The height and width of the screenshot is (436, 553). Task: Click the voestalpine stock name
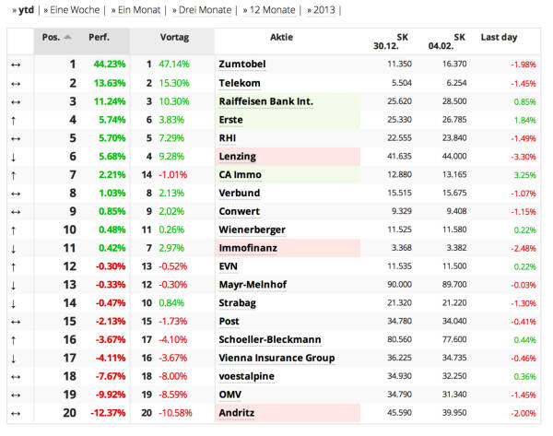pos(247,376)
